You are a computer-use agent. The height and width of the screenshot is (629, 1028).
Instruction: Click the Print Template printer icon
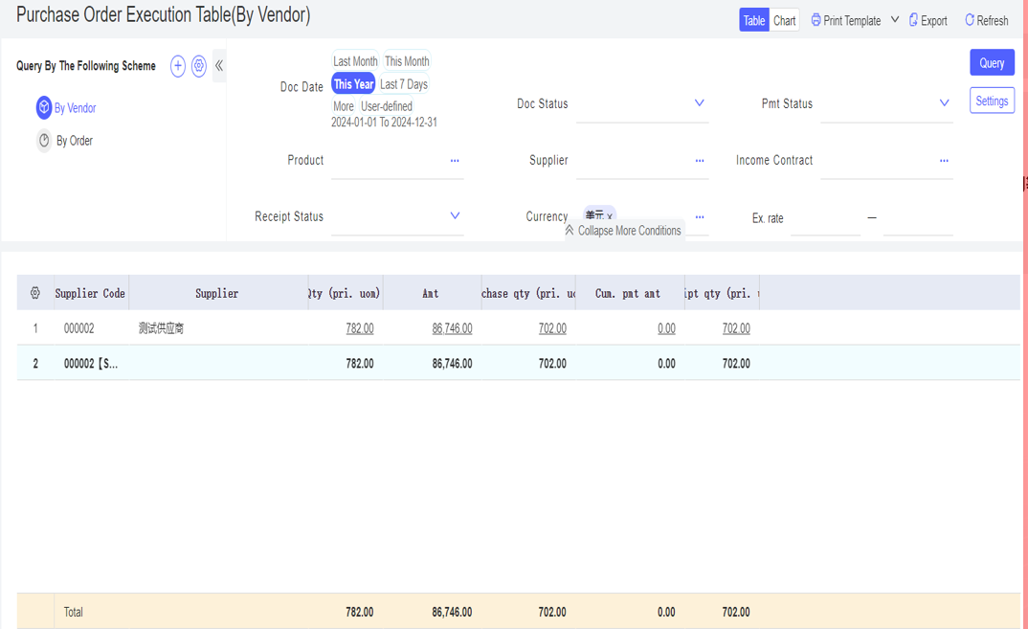click(x=816, y=20)
